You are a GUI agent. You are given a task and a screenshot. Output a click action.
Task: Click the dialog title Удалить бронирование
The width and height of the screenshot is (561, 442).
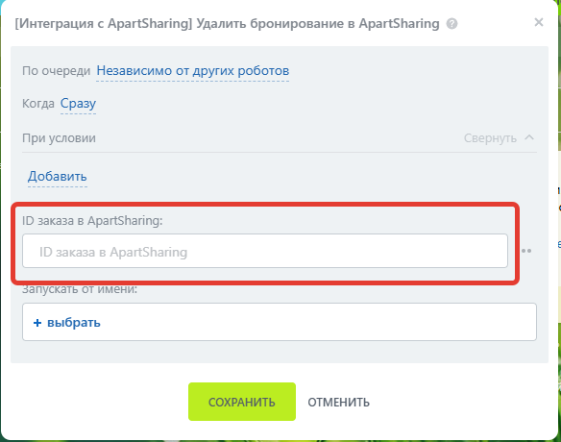pos(270,24)
